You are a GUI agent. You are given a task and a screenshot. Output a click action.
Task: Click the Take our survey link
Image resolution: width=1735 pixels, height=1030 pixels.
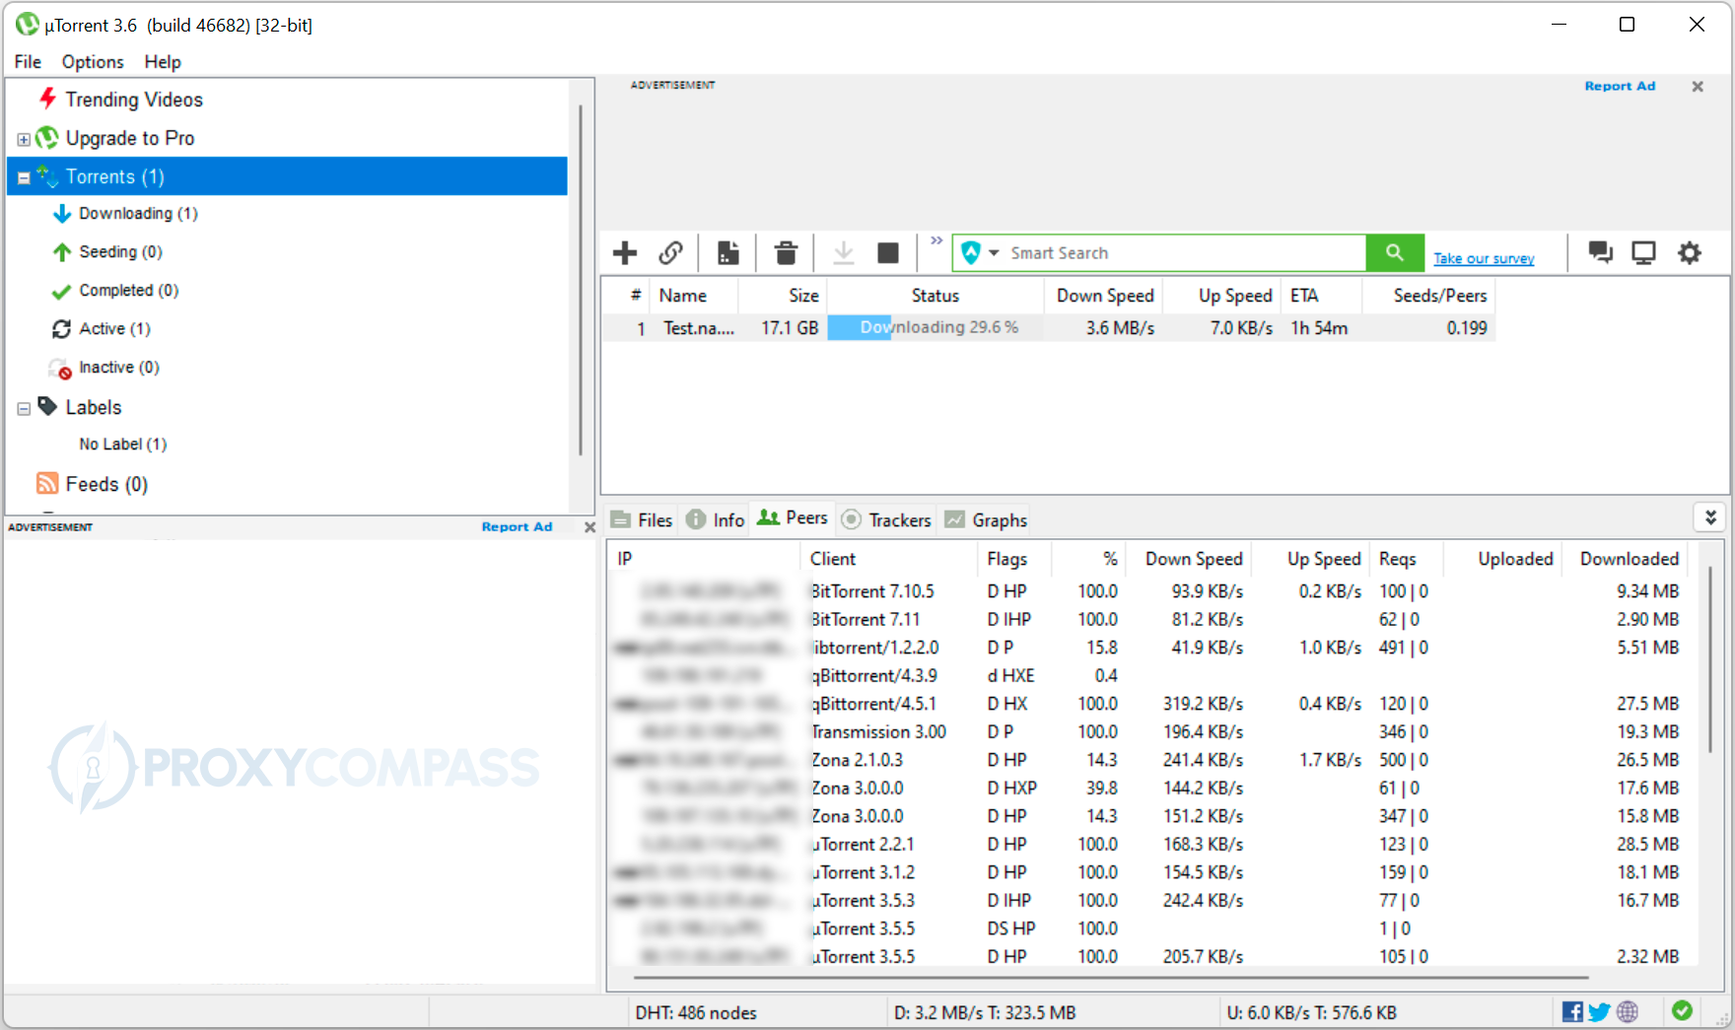[1484, 258]
